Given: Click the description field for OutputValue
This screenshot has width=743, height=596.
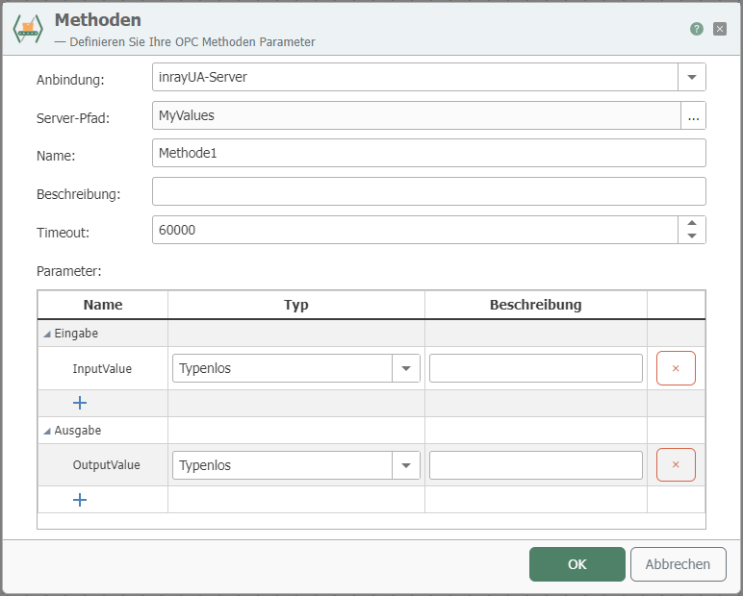Looking at the screenshot, I should 535,465.
